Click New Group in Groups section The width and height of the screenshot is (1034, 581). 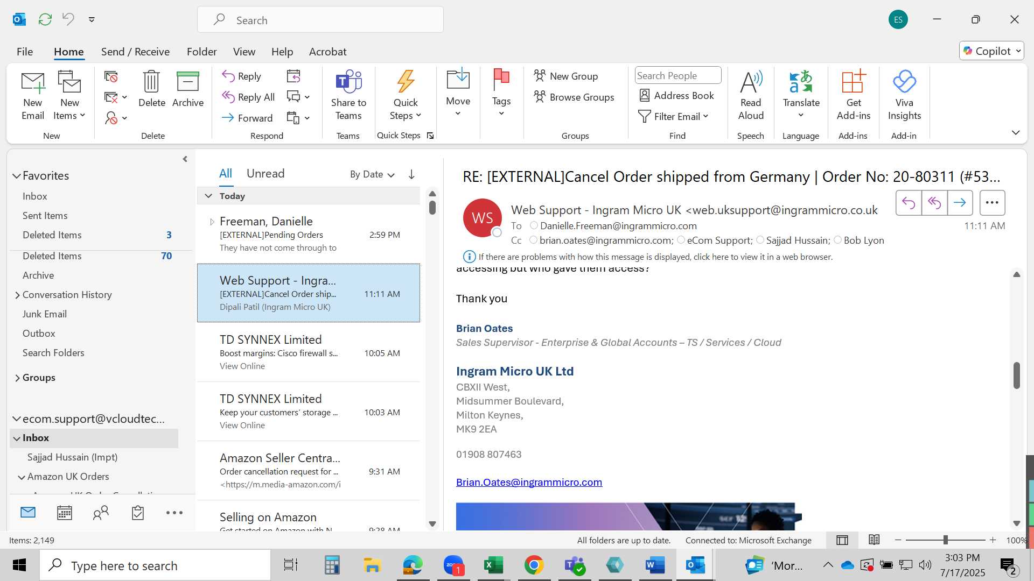(565, 76)
